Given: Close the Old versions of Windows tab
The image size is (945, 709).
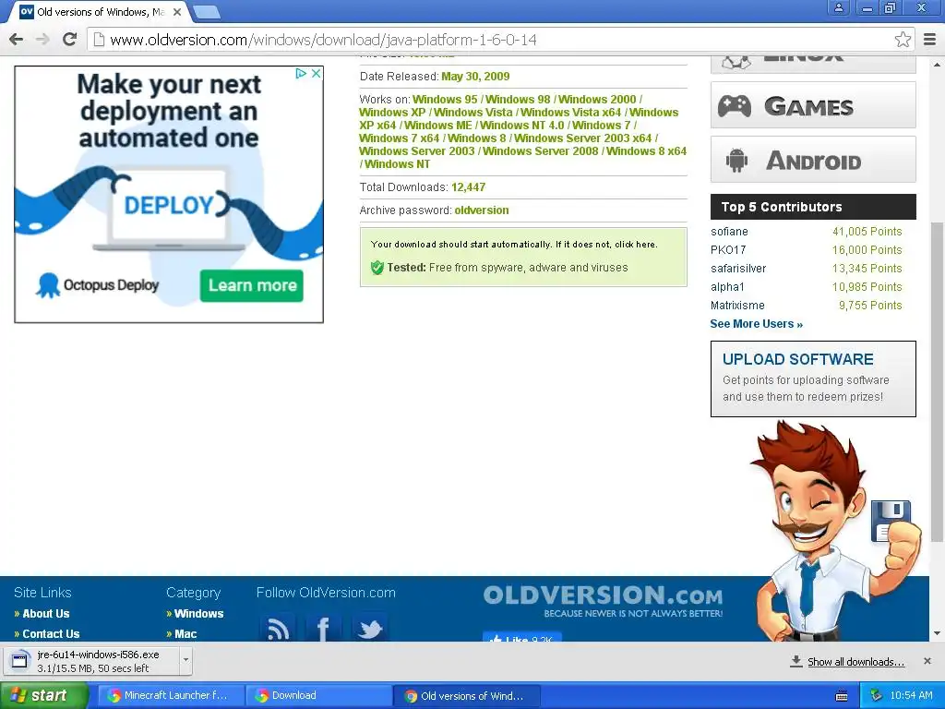Looking at the screenshot, I should point(177,11).
